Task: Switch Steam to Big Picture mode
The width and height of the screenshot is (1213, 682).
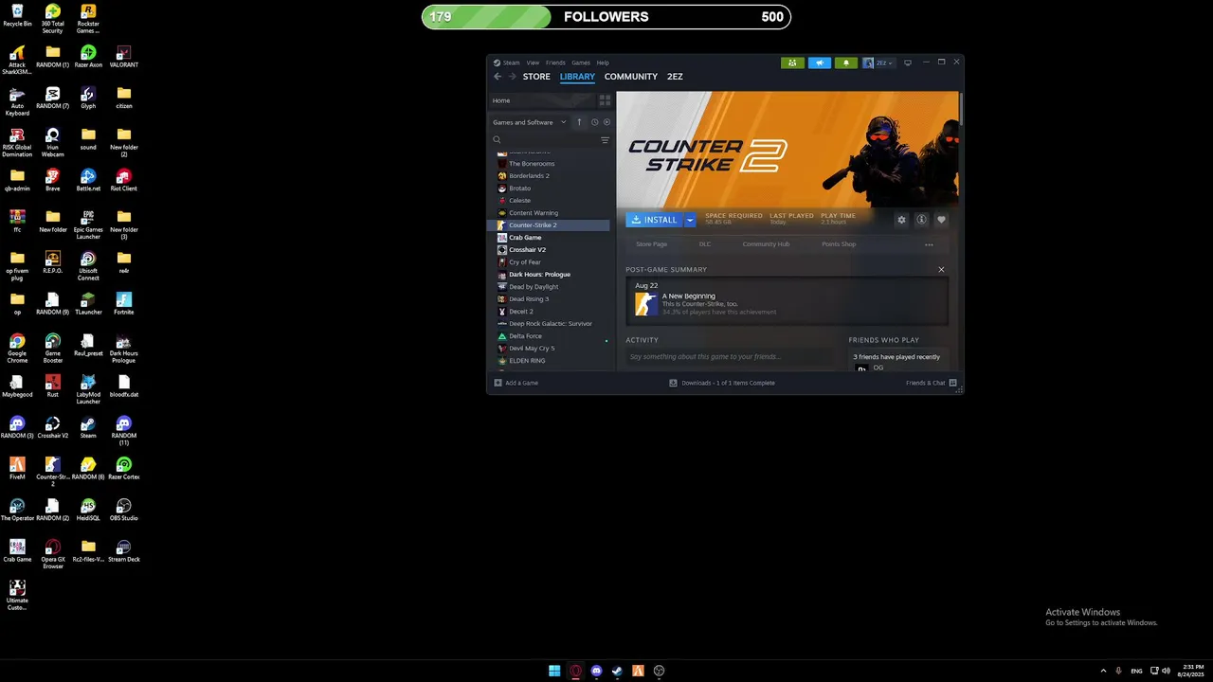Action: [908, 63]
